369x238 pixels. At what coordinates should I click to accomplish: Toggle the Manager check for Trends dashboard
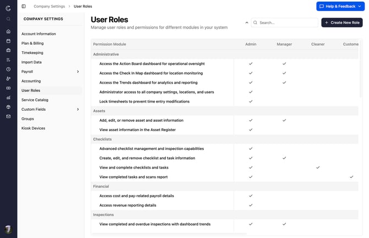tap(284, 83)
